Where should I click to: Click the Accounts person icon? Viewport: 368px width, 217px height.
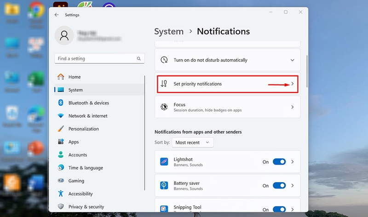click(61, 154)
